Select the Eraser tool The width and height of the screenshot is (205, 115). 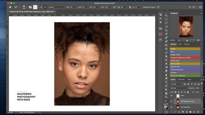coord(166,64)
